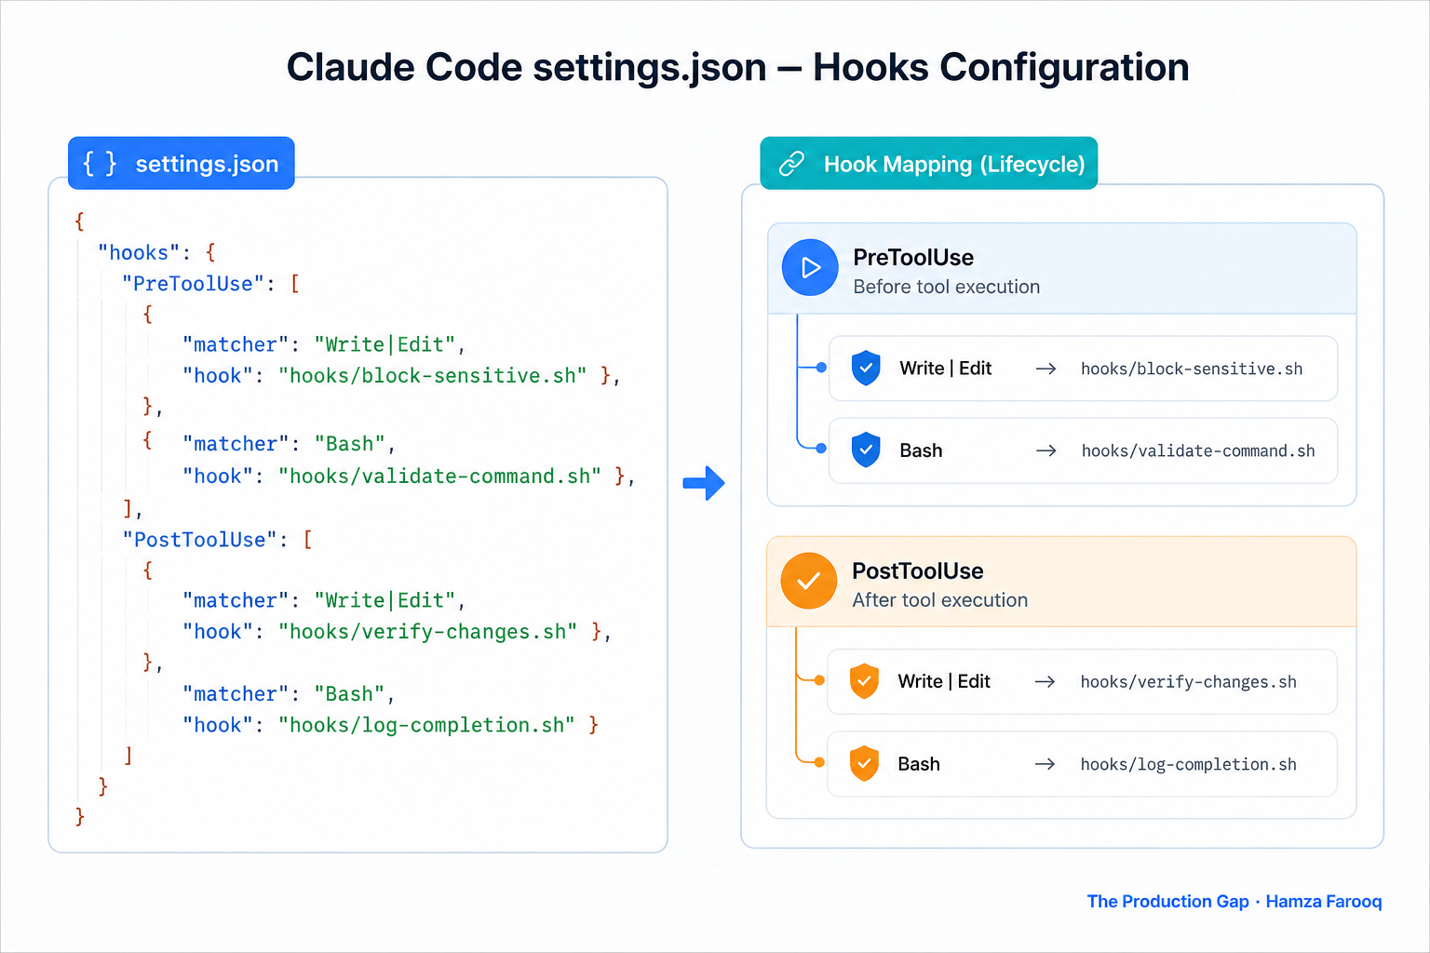Click hooks/verify-changes.sh in the lifecycle mapping
1430x953 pixels.
[1188, 682]
